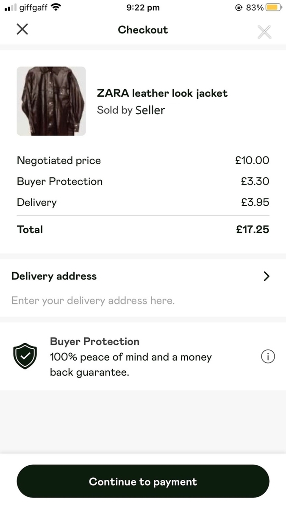Viewport: 286px width, 509px height.
Task: Tap the orientation lock icon near battery
Action: point(239,7)
